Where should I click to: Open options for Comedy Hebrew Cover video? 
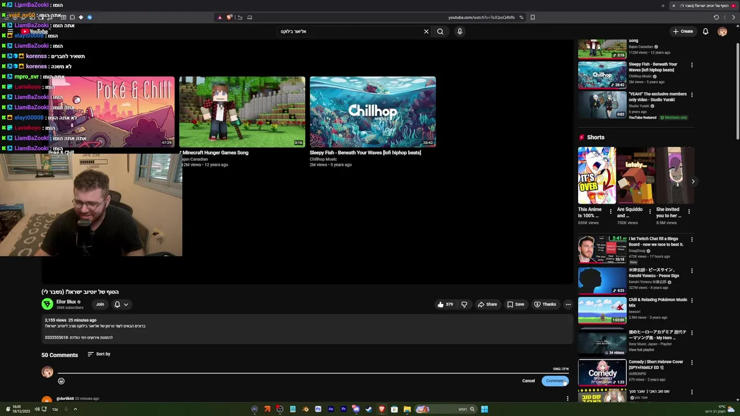691,362
